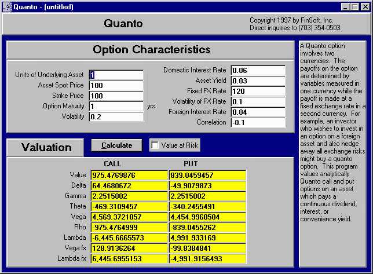This screenshot has width=373, height=274.
Task: Enable the Value at Risk checkbox
Action: pos(155,145)
